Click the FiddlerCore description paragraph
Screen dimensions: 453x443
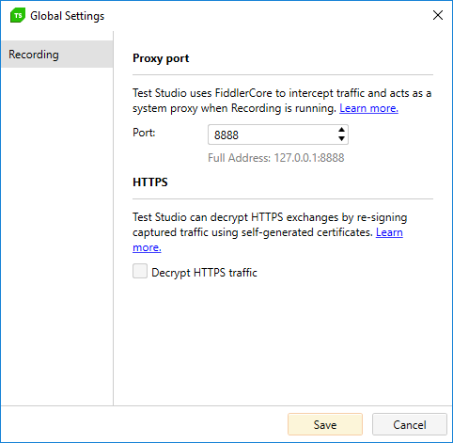tap(282, 101)
